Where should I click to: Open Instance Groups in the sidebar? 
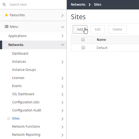(24, 70)
